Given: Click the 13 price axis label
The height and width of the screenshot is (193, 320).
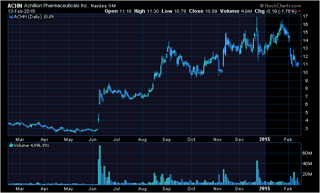Looking at the screenshot, I should pos(305,48).
